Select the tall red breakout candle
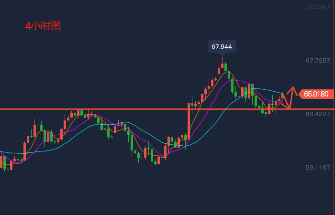This screenshot has height=215, width=335. [189, 122]
